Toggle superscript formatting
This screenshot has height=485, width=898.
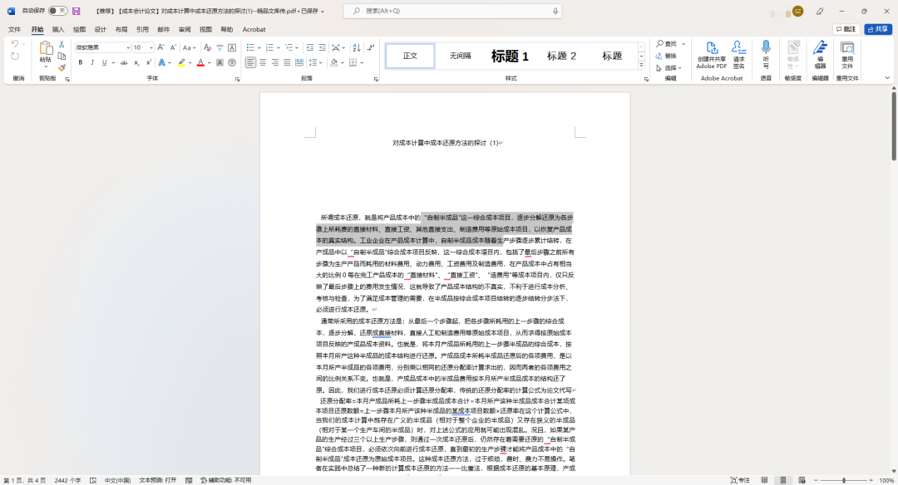pyautogui.click(x=148, y=62)
